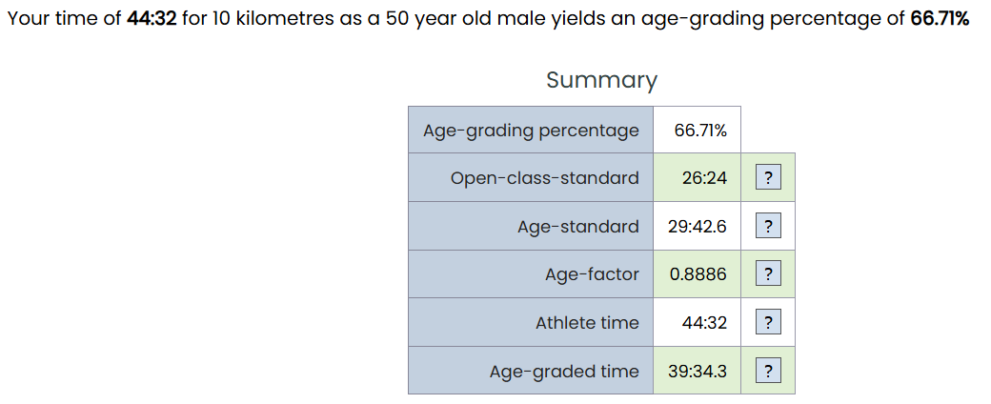Open the Open-class-standard help question mark
Screen dimensions: 991x404
[x=768, y=177]
